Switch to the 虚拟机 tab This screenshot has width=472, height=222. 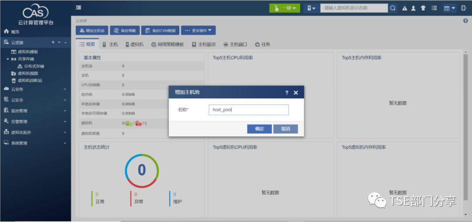(134, 44)
